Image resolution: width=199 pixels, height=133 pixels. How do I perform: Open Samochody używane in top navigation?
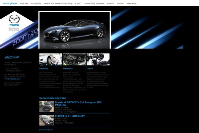coord(94,3)
